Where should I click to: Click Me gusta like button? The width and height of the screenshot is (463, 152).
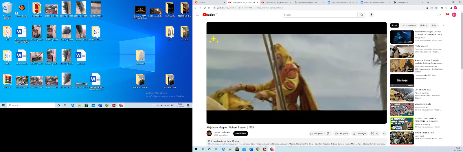[316, 134]
